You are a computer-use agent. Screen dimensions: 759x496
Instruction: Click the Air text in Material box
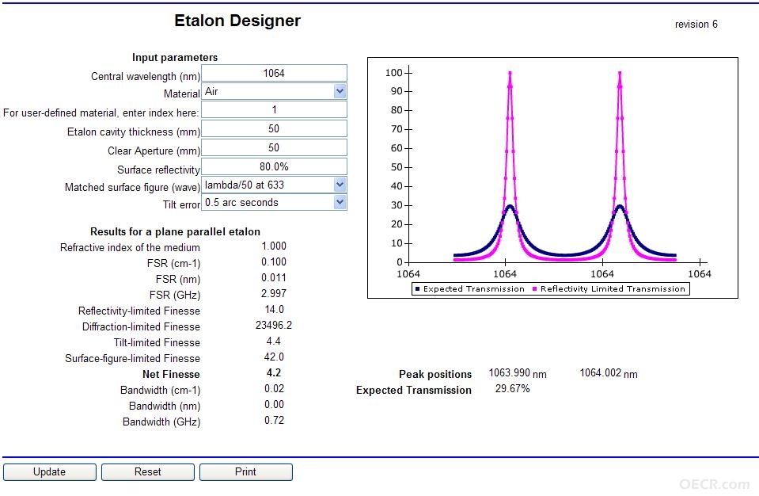(x=211, y=91)
